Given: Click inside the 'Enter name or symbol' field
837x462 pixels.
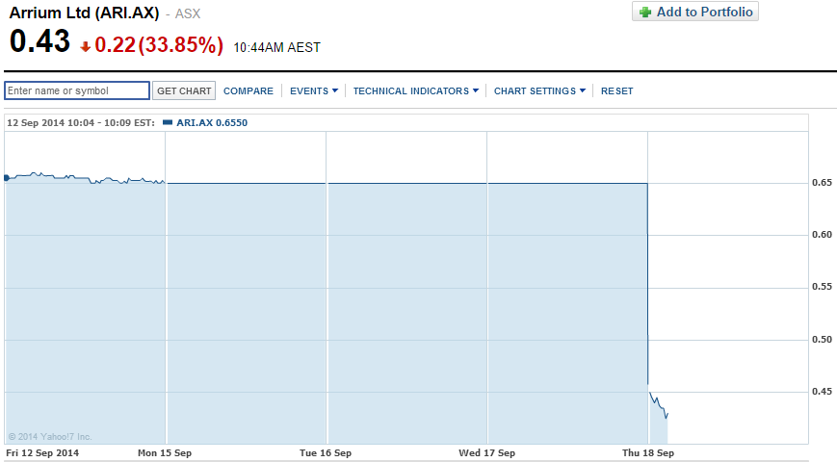Looking at the screenshot, I should [x=77, y=90].
